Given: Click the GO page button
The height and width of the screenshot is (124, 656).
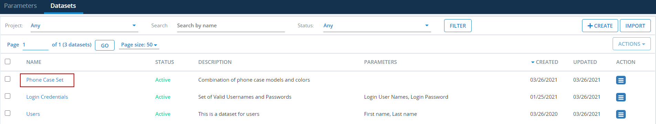Looking at the screenshot, I should point(105,45).
